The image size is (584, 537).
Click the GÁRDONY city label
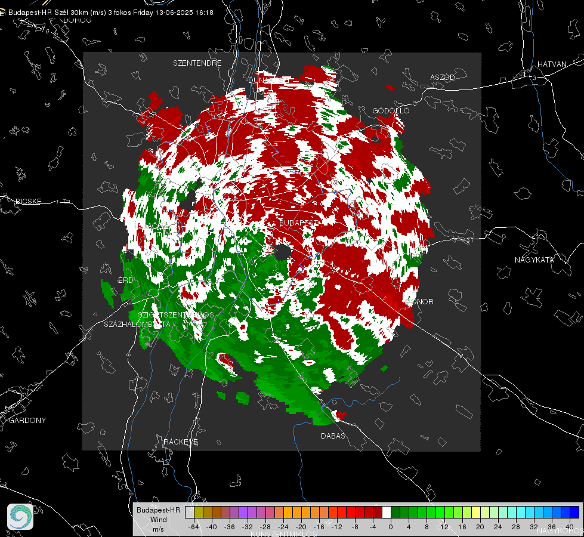coord(27,420)
